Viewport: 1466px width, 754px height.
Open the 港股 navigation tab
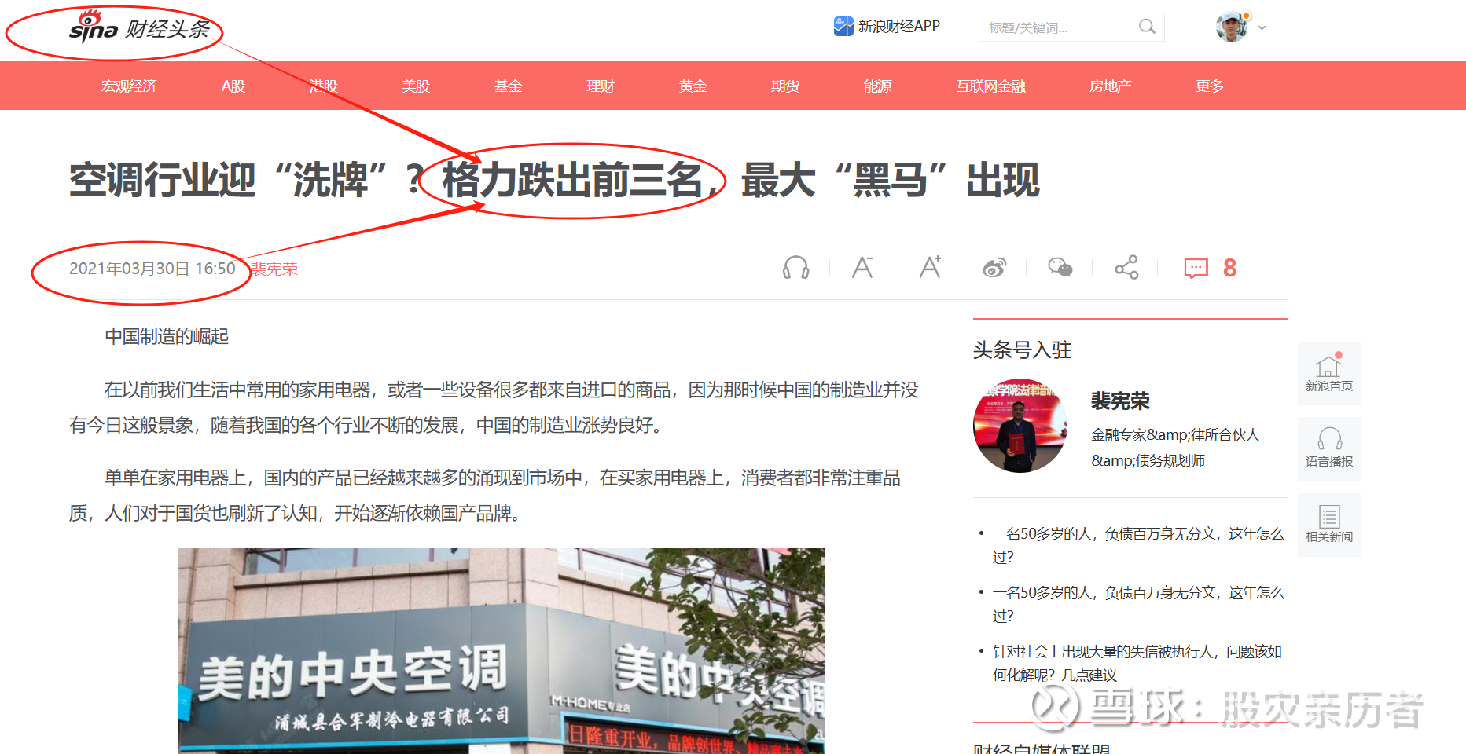[323, 86]
